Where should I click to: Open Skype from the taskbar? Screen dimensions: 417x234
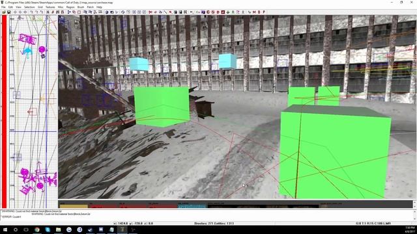(48, 229)
